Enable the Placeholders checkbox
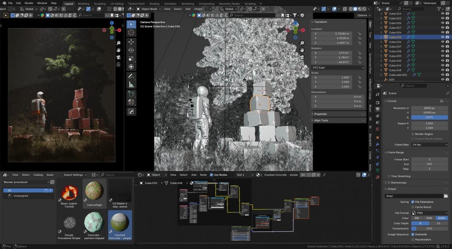 [413, 240]
